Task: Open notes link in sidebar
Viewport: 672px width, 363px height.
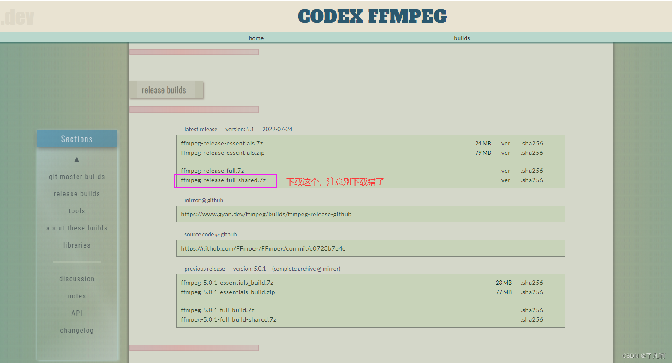Action: [x=77, y=296]
